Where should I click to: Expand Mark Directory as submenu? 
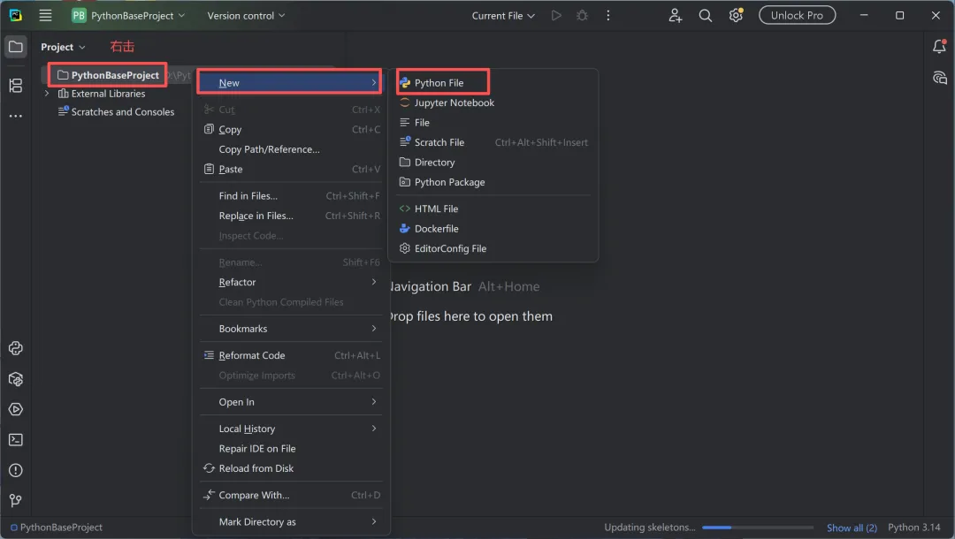[291, 522]
